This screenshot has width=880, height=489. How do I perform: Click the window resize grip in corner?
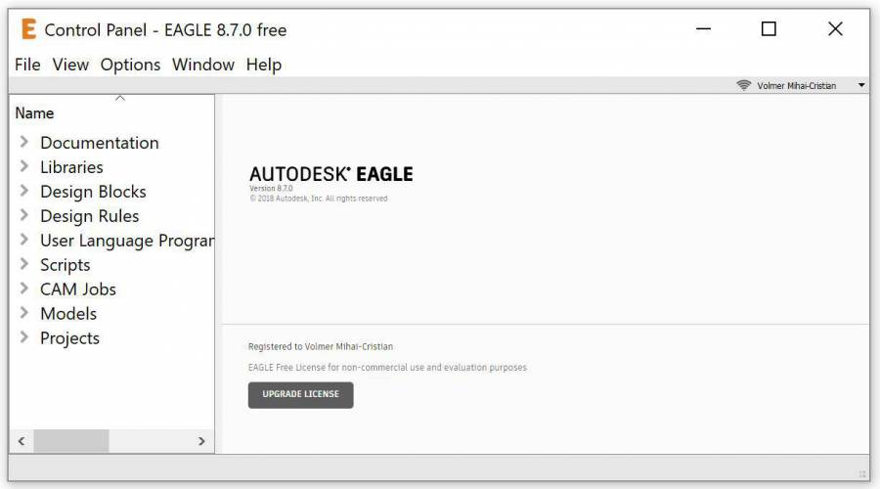(x=862, y=474)
